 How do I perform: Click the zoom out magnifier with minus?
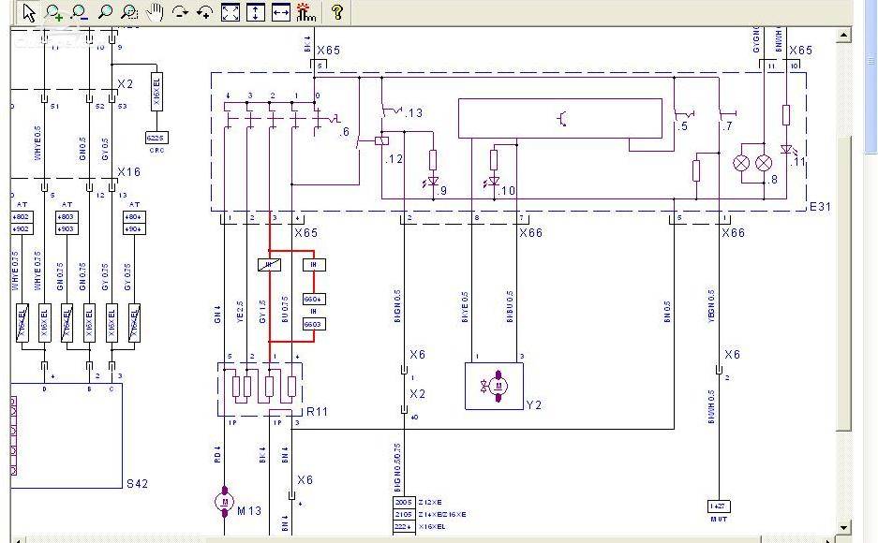click(80, 12)
